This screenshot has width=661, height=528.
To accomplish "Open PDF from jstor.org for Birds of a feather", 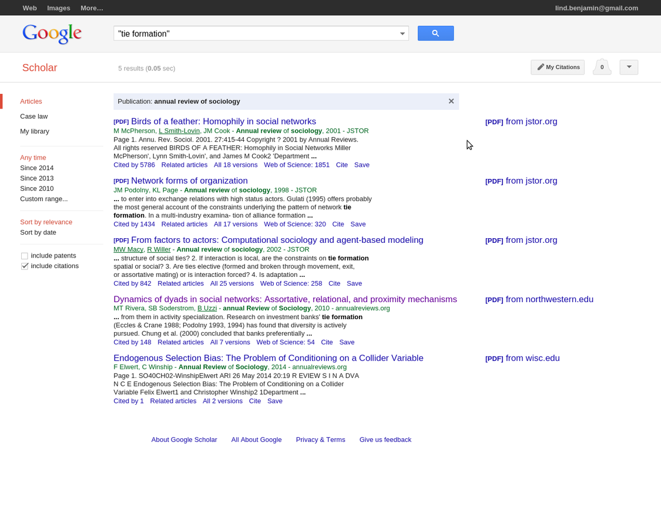I will 521,121.
